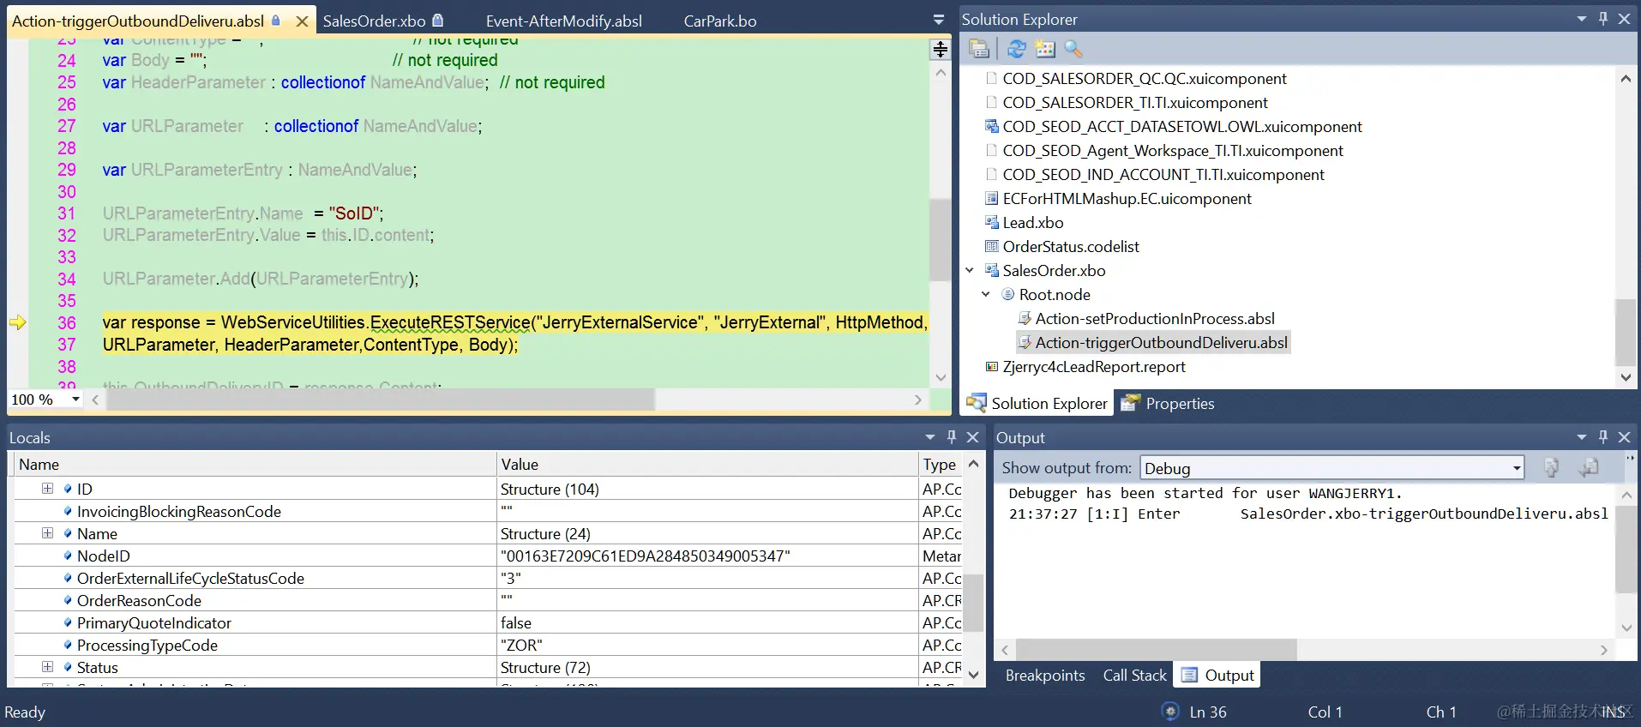Select the Solution Explorer bottom tab
This screenshot has height=727, width=1641.
[1037, 403]
